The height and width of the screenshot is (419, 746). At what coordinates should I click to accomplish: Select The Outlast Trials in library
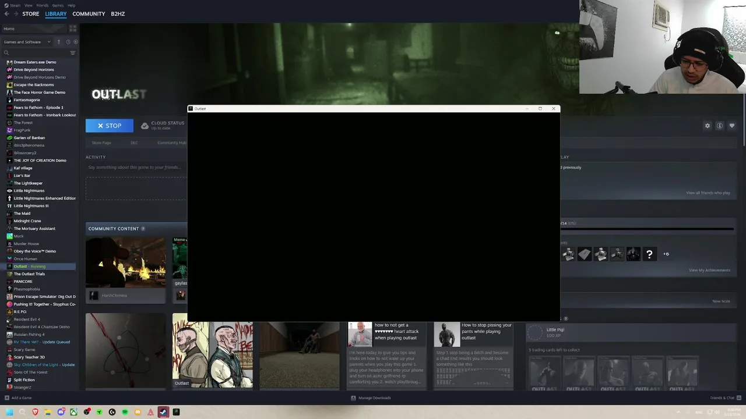click(29, 274)
